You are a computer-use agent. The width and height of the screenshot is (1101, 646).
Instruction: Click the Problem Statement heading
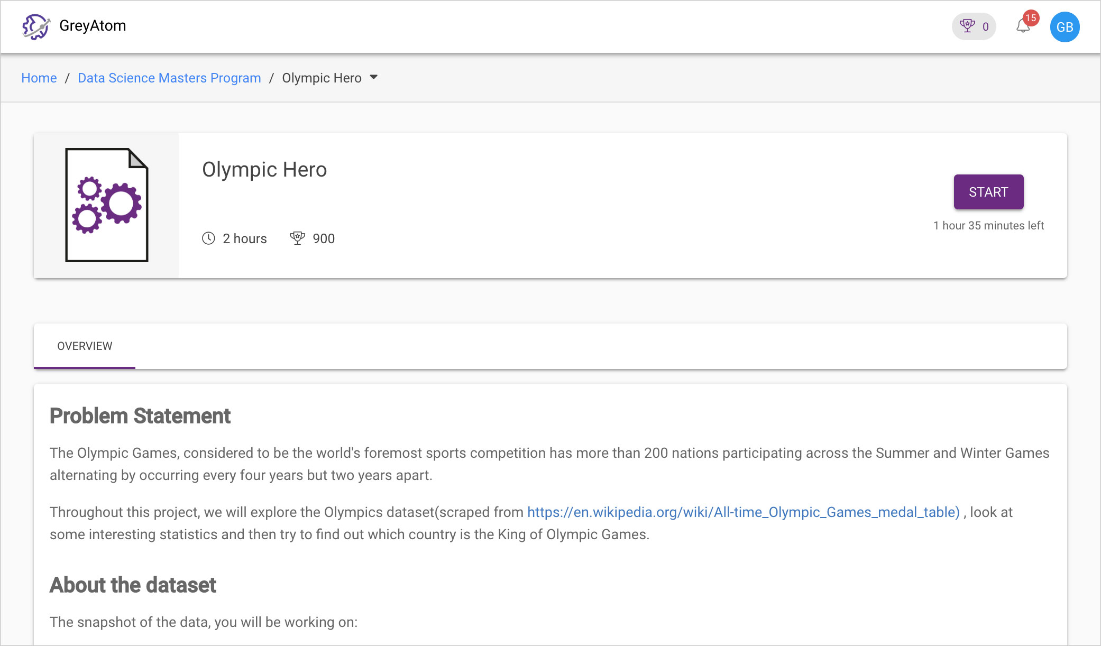coord(140,416)
